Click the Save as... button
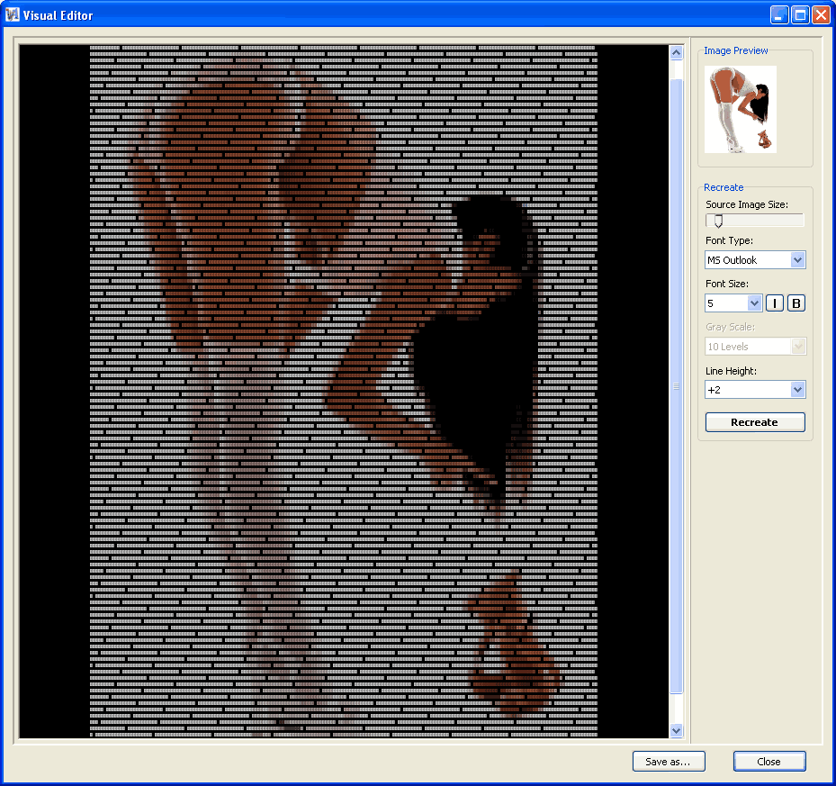Viewport: 836px width, 786px height. click(x=669, y=762)
